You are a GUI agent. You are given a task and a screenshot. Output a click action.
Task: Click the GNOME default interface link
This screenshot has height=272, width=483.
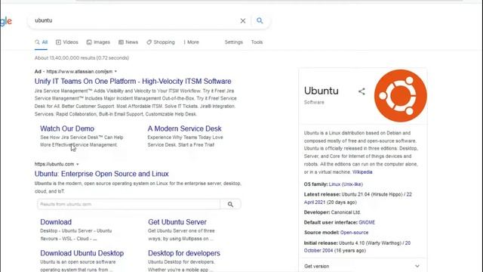(367, 222)
